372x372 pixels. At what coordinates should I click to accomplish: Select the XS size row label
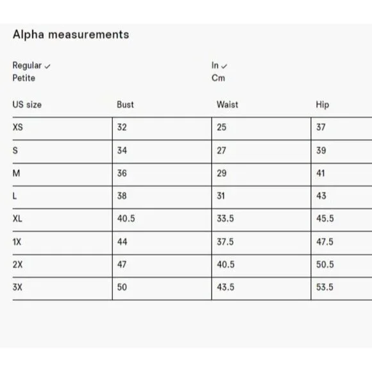18,127
